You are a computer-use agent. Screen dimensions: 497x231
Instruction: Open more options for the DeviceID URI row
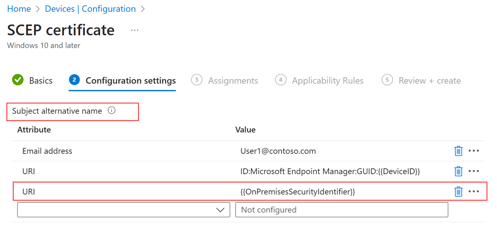(474, 171)
